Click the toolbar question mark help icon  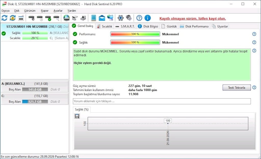(x=139, y=18)
